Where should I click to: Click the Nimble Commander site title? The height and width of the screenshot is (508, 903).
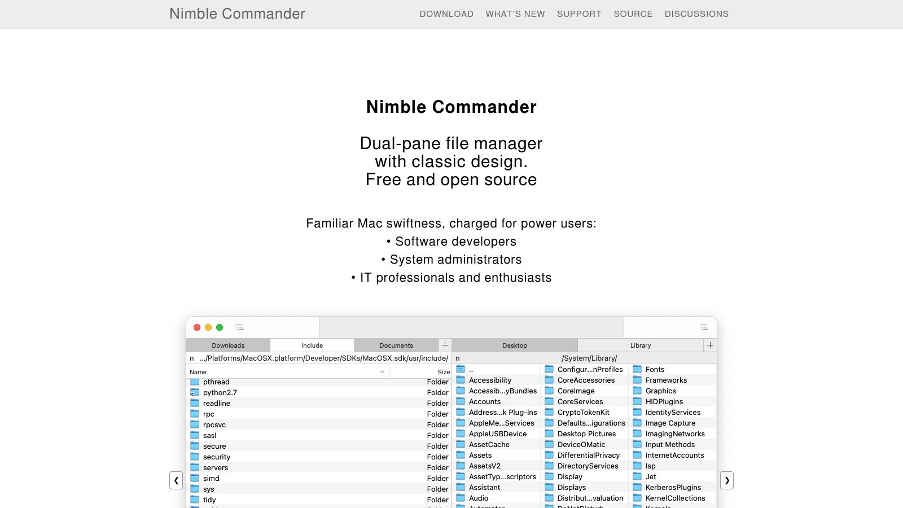pyautogui.click(x=237, y=14)
